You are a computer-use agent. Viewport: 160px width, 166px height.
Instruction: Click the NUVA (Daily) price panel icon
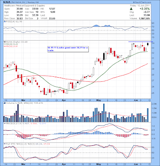[4, 42]
